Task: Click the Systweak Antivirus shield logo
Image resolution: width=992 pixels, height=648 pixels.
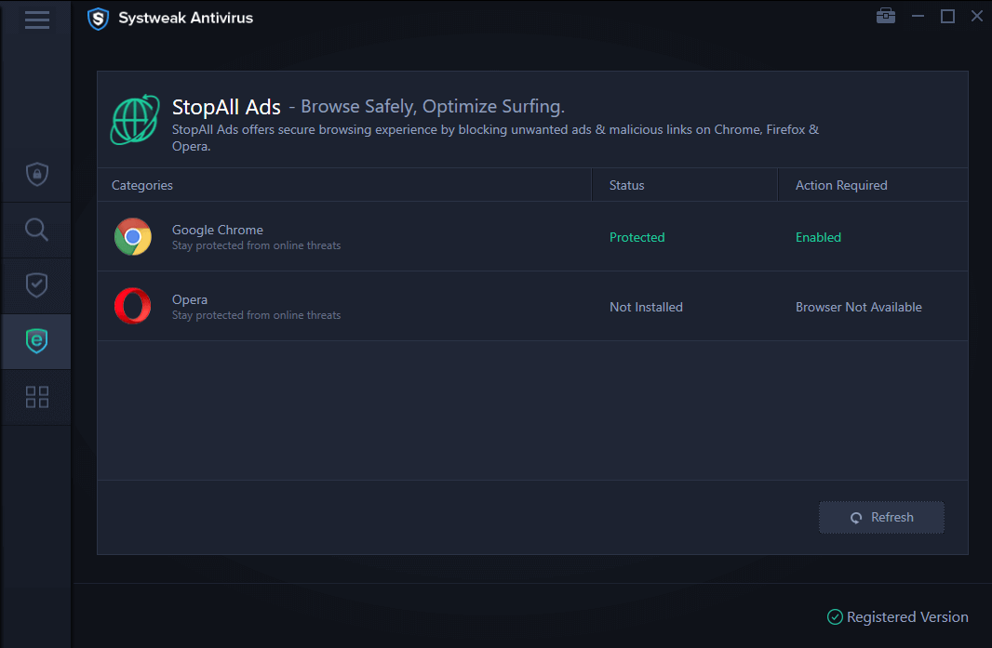Action: [98, 18]
